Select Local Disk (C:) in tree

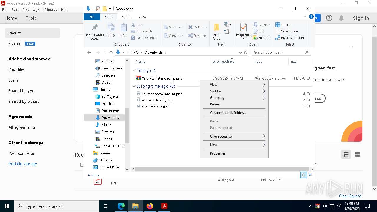(109, 146)
